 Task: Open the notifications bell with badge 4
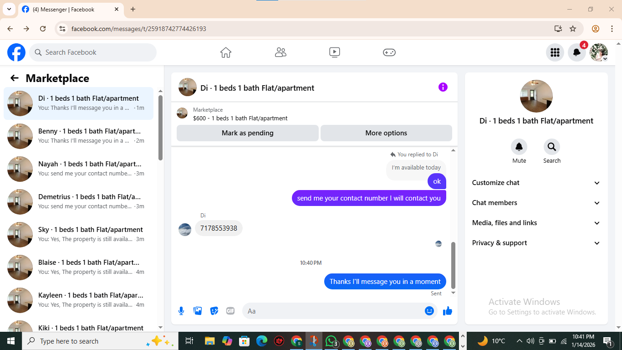577,52
